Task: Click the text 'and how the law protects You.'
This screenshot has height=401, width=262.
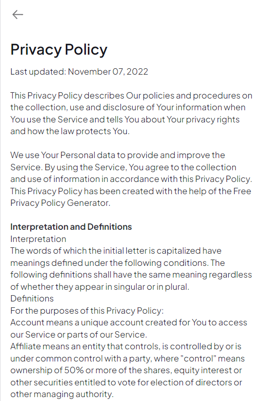Action: pos(70,131)
